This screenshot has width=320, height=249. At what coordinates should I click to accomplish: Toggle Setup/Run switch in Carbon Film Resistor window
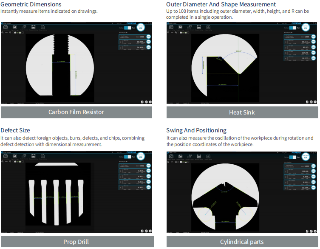point(127,27)
